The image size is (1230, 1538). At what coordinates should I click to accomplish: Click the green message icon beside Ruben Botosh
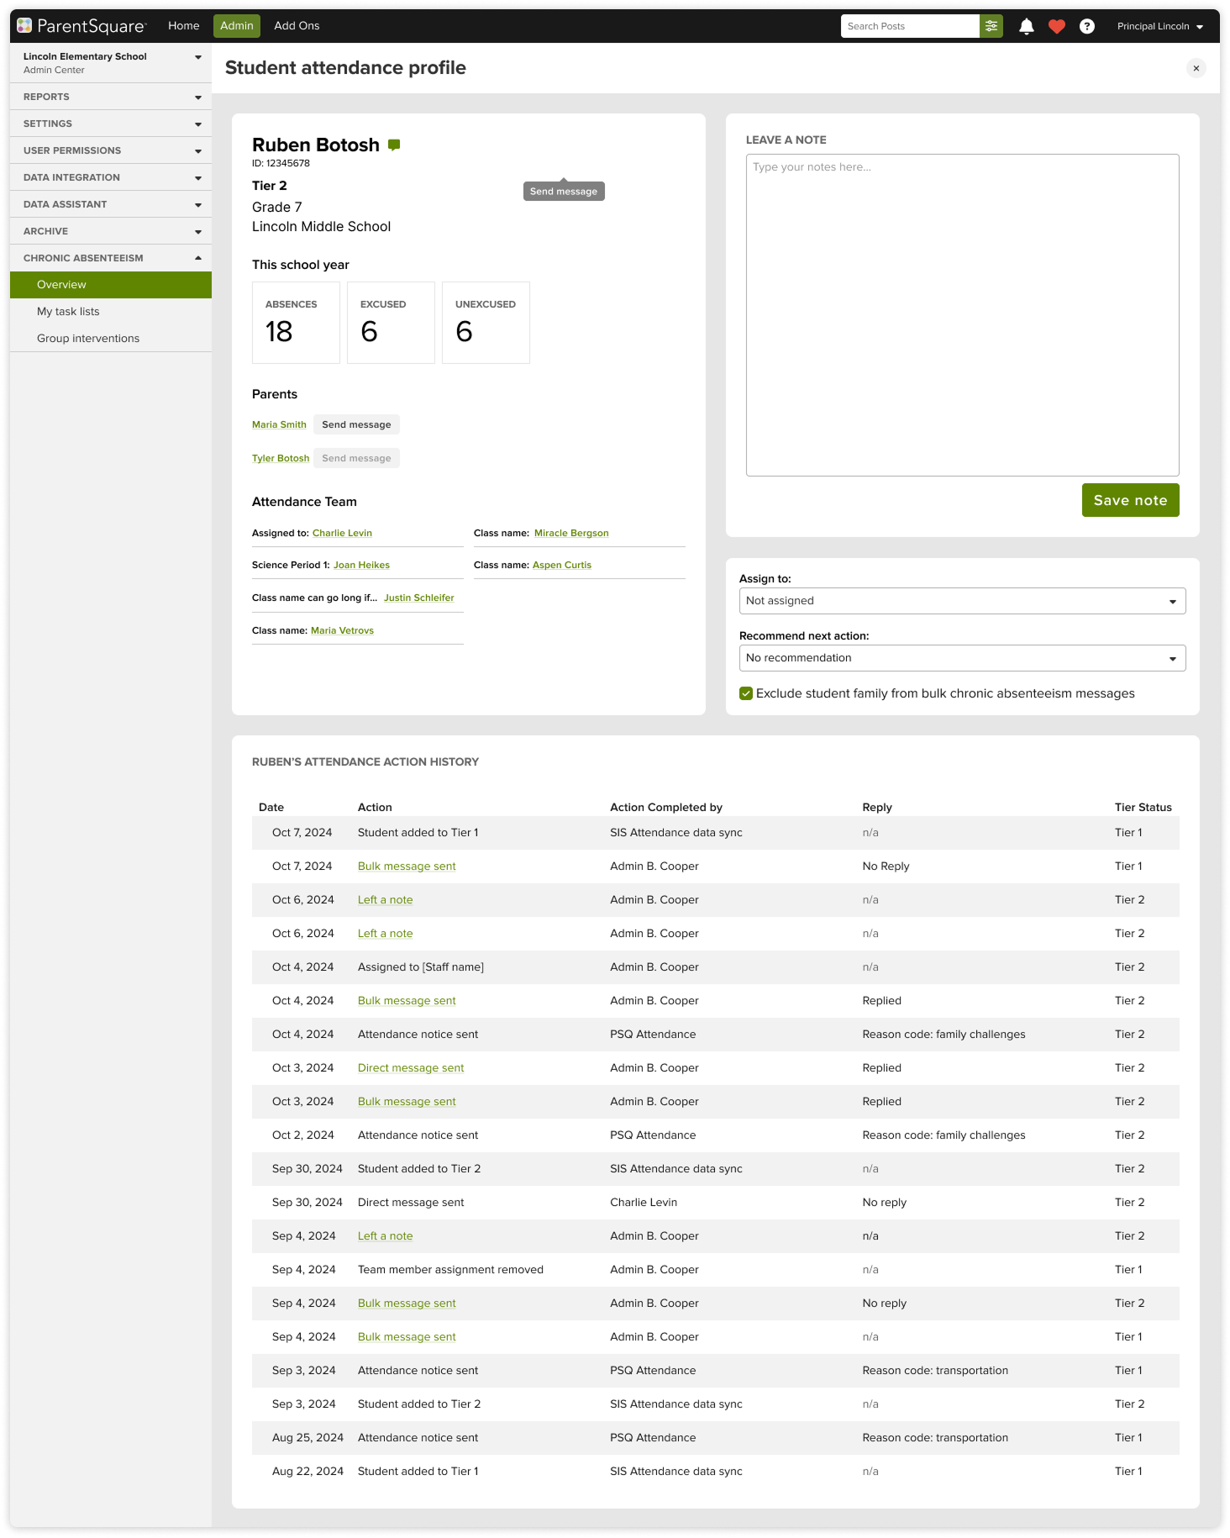[394, 145]
